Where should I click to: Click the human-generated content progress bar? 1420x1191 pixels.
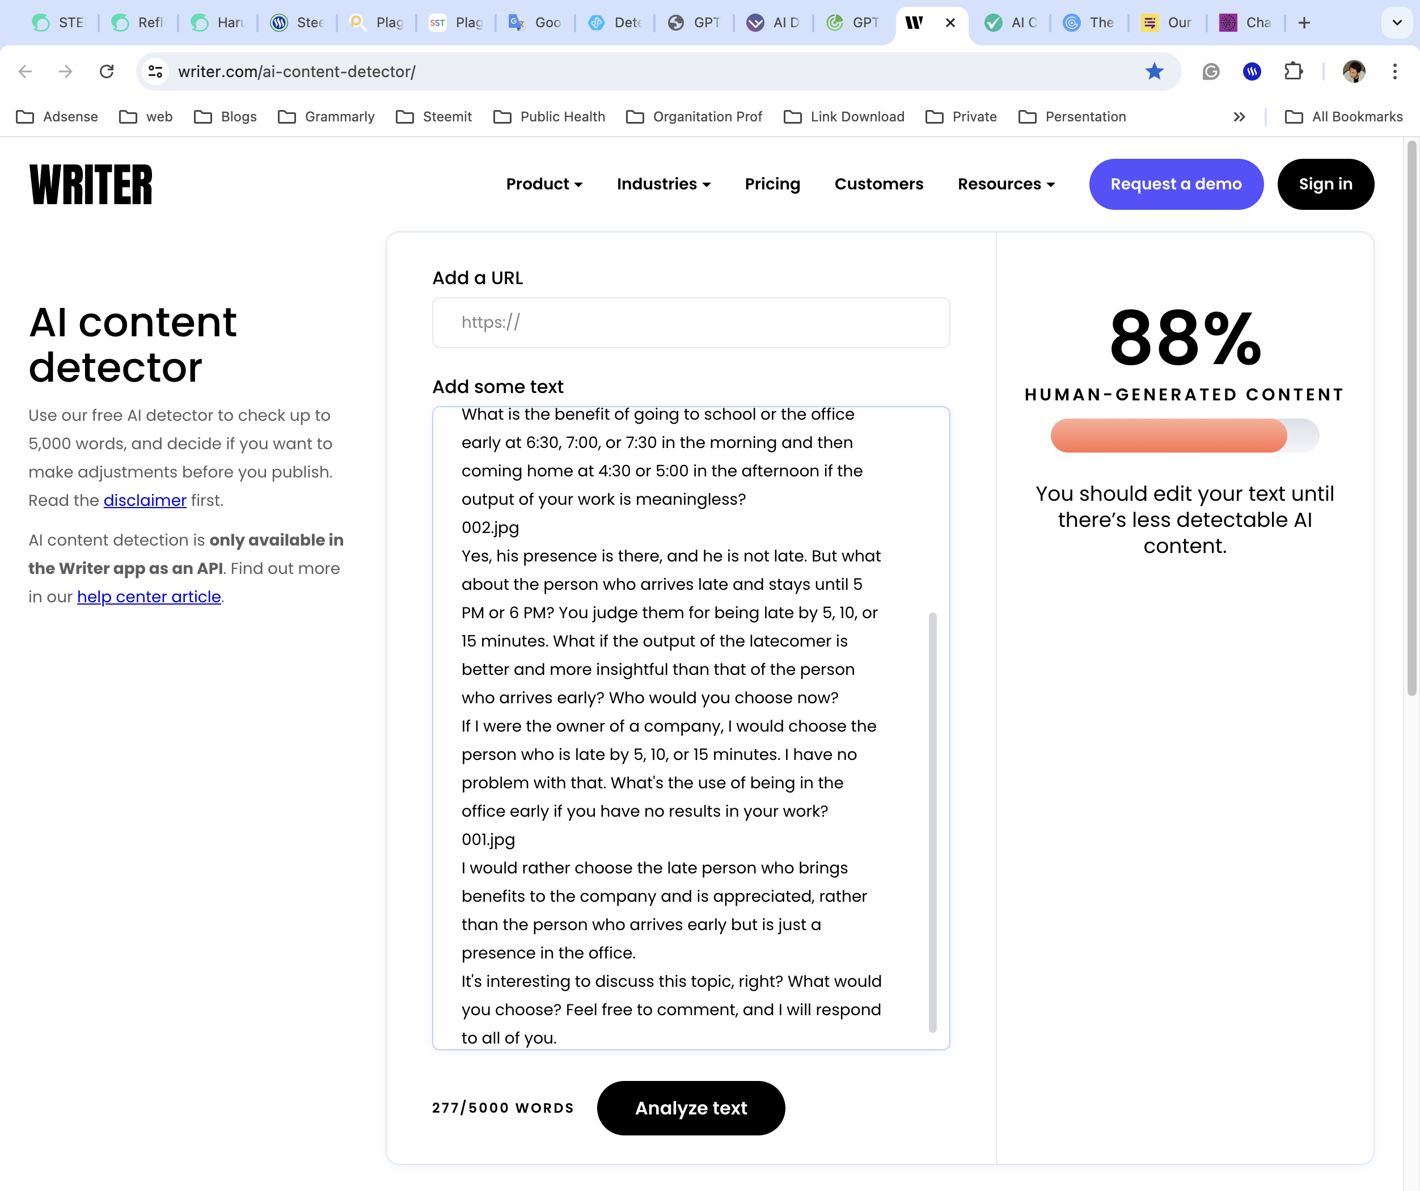1185,436
